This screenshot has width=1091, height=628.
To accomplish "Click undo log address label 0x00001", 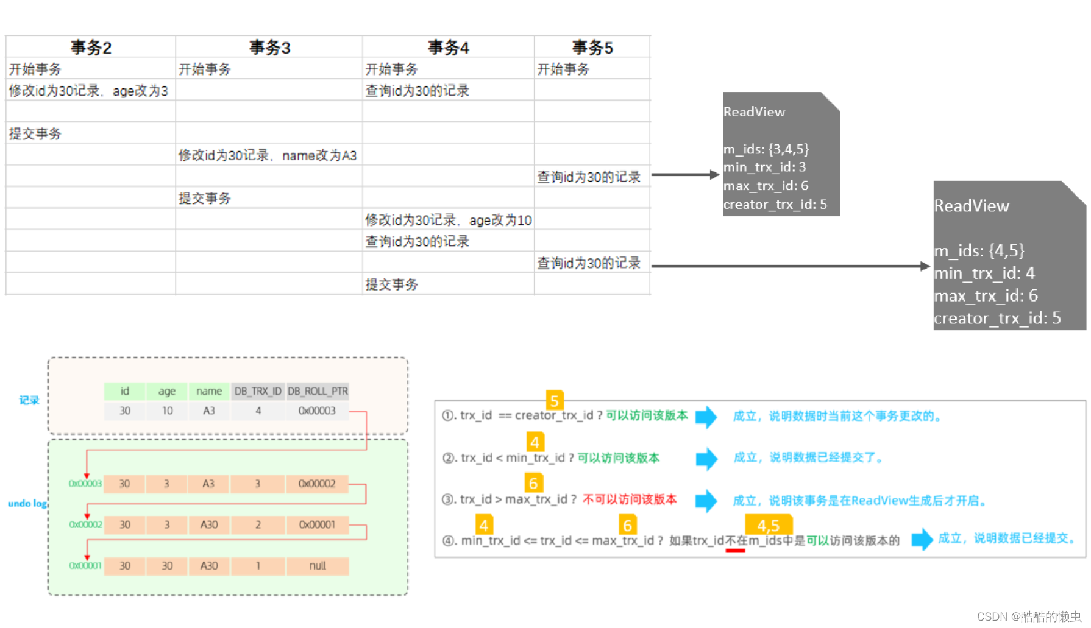I will point(85,565).
